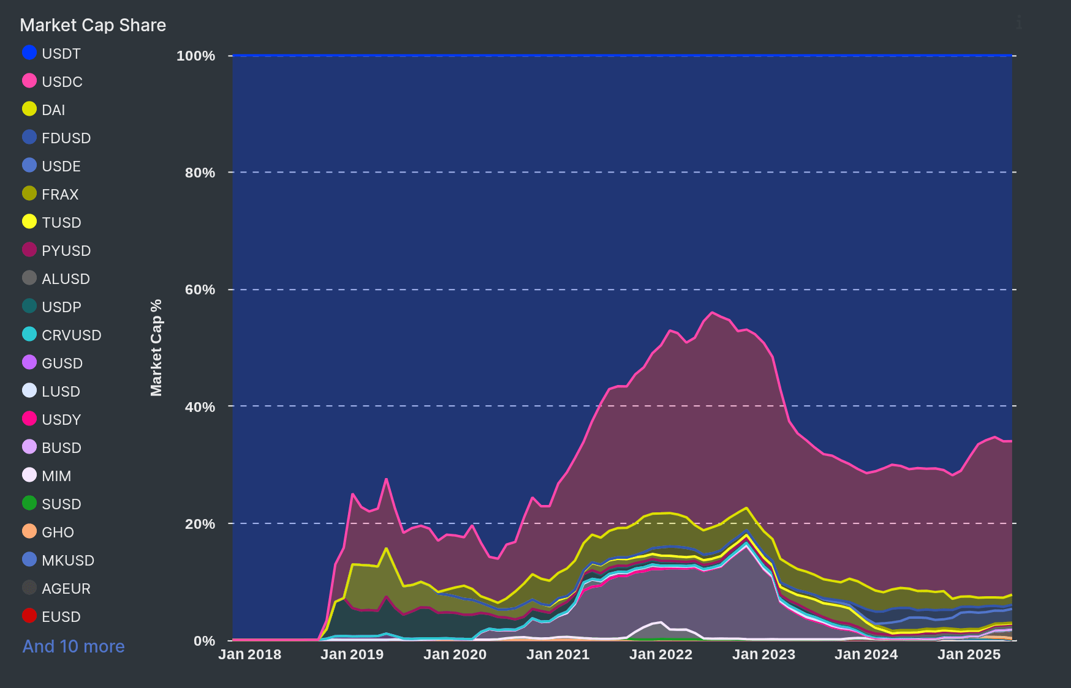The image size is (1071, 688).
Task: Click the greyed-out ALUSD legend dot
Action: click(29, 279)
